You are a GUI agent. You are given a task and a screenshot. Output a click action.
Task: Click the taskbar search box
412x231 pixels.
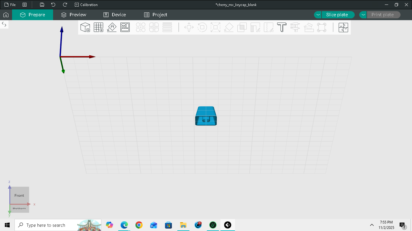(x=58, y=225)
